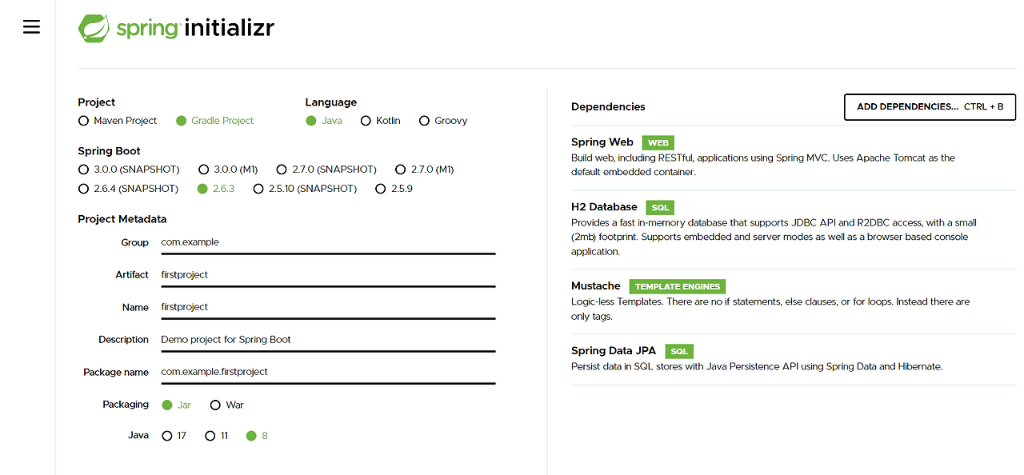This screenshot has height=475, width=1024.
Task: Open the hamburger menu
Action: (x=30, y=26)
